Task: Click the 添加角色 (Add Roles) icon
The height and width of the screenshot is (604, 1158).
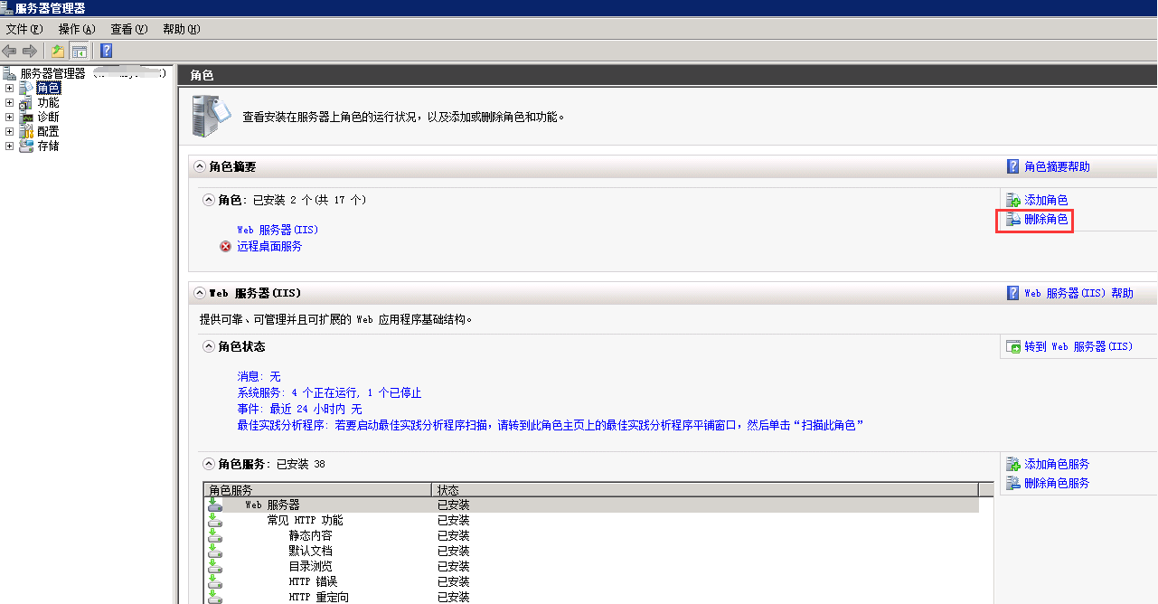Action: (x=1014, y=200)
